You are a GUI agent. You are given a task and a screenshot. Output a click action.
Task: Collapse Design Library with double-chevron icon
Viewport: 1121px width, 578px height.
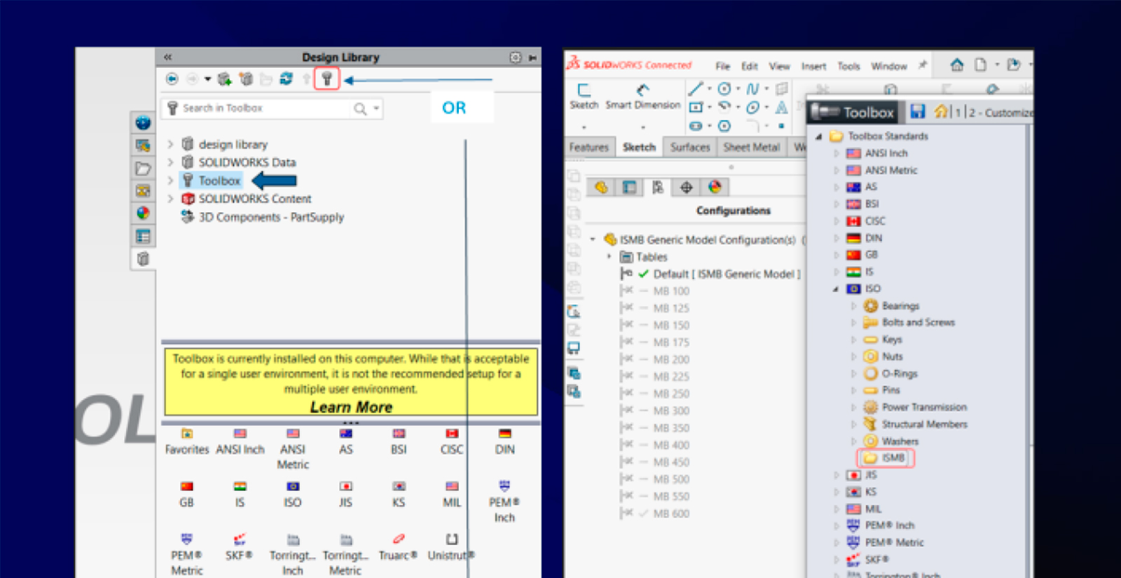(168, 57)
